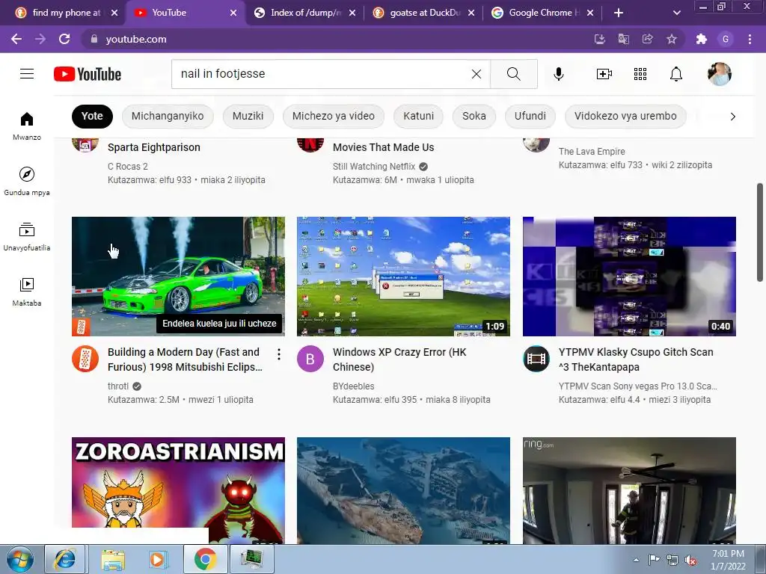This screenshot has height=574, width=766.
Task: Switch to the find my phone tab
Action: [67, 13]
